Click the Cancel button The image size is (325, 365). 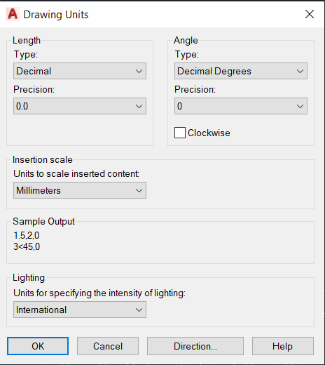coord(108,346)
